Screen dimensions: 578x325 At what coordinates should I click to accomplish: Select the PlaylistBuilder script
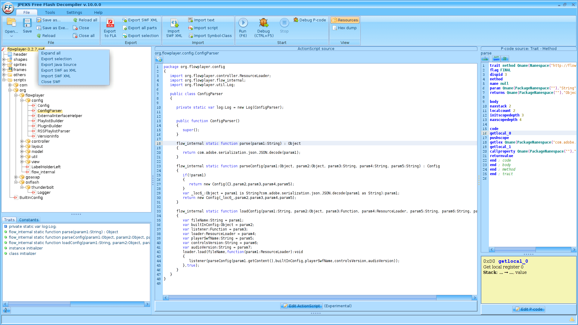click(x=50, y=121)
